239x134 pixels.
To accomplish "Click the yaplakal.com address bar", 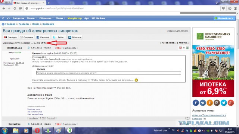I will point(122,9).
